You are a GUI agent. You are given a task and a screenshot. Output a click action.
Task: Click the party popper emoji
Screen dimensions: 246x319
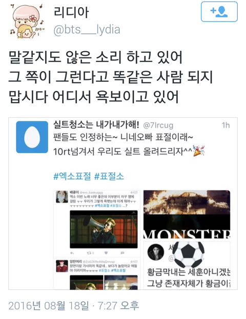(198, 151)
